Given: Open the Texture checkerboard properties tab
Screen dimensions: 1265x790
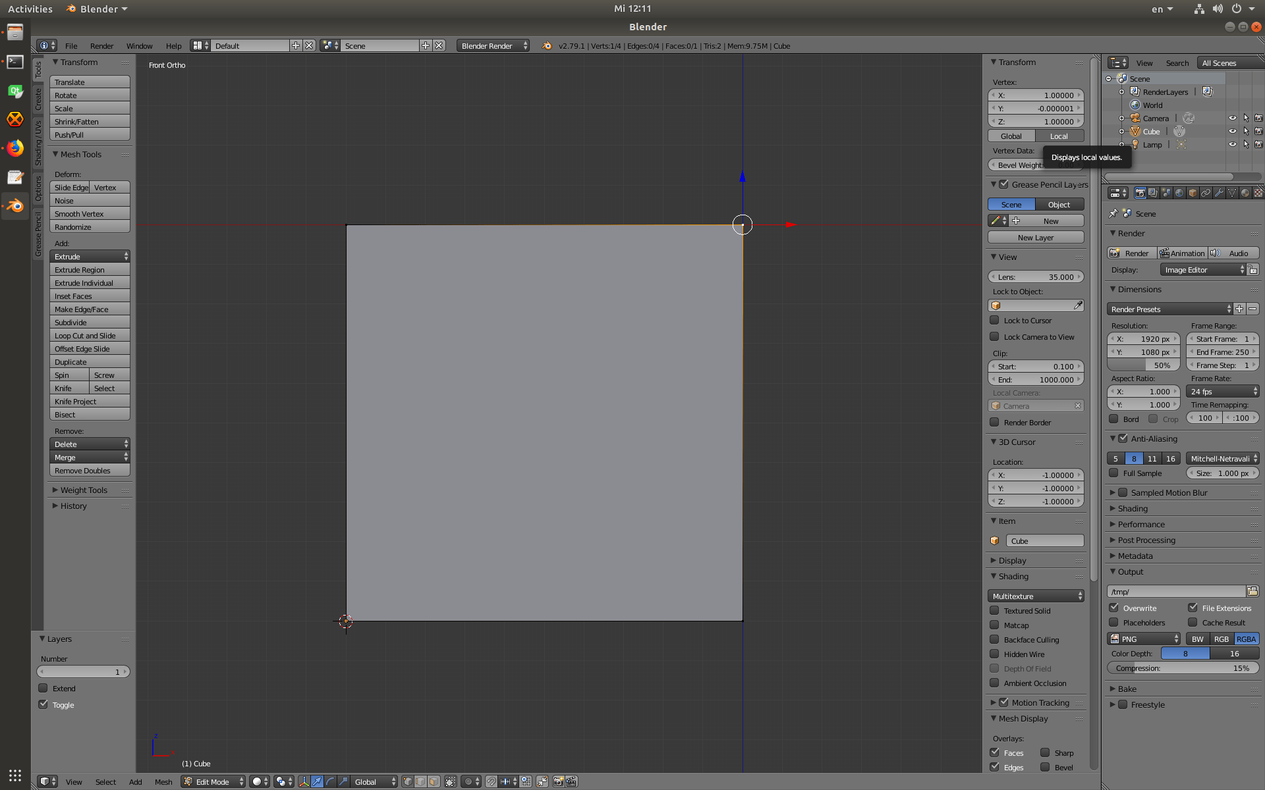Looking at the screenshot, I should pyautogui.click(x=1258, y=193).
